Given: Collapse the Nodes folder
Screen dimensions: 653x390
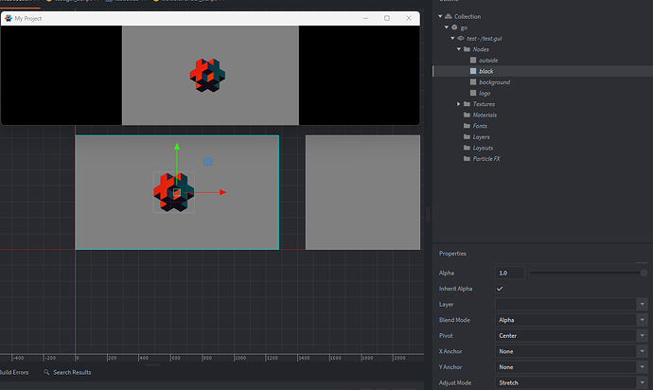Looking at the screenshot, I should pos(458,49).
